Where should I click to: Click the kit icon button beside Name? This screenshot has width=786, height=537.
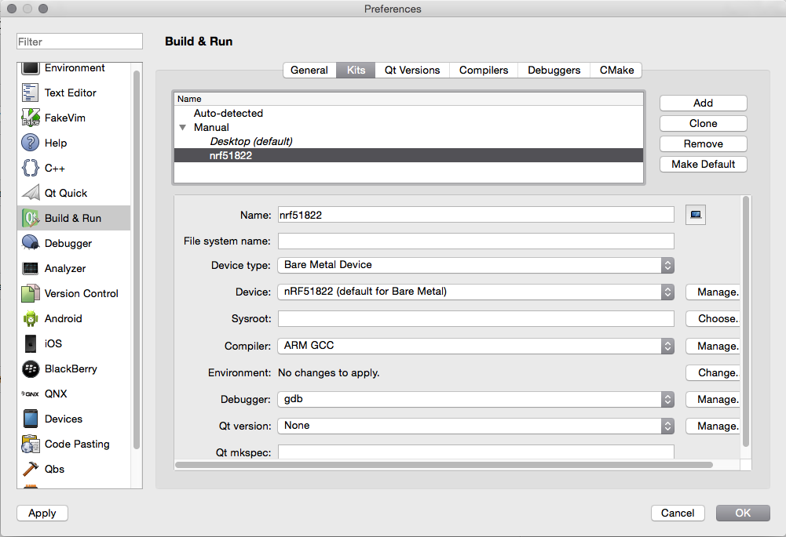(x=695, y=216)
